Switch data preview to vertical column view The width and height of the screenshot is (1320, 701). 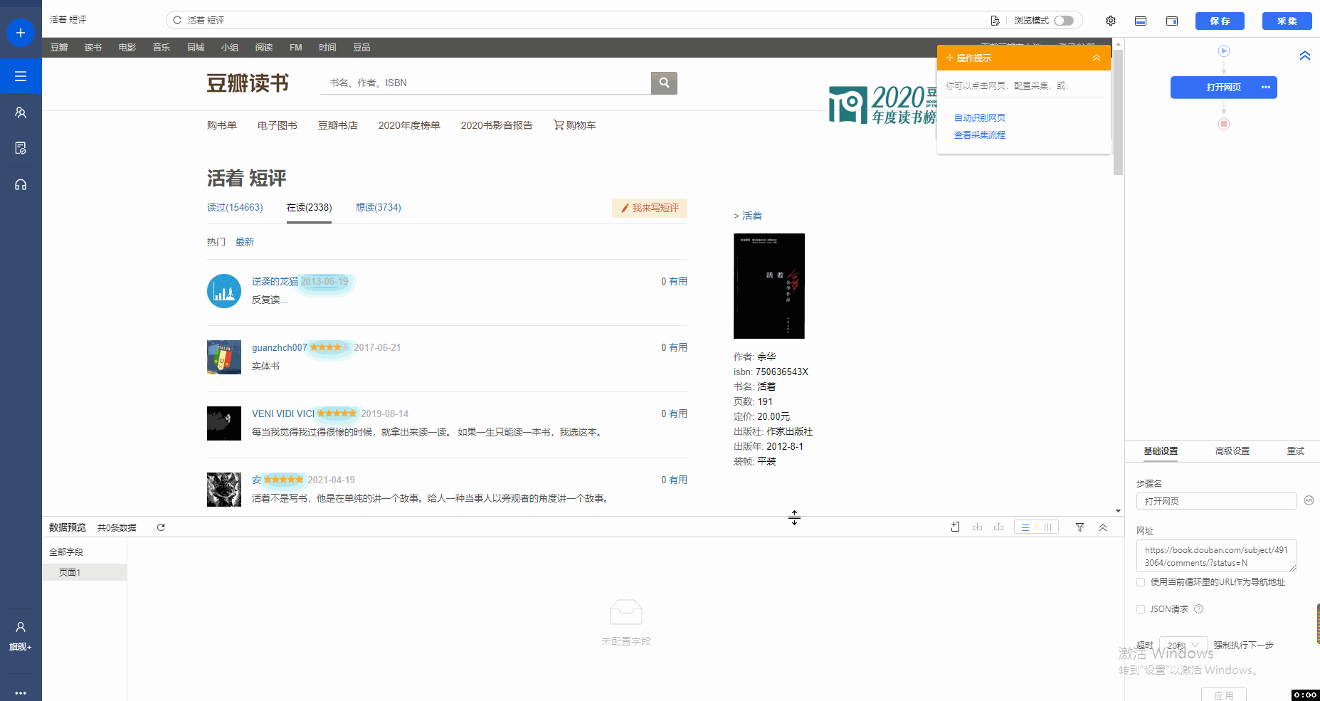pos(1047,527)
